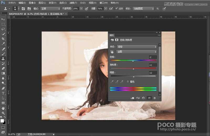
Task: Click the trash icon in Properties panel
Action: (x=155, y=98)
